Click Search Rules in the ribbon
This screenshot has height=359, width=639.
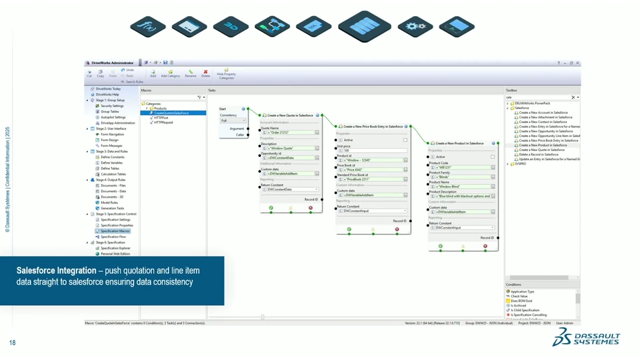(132, 82)
